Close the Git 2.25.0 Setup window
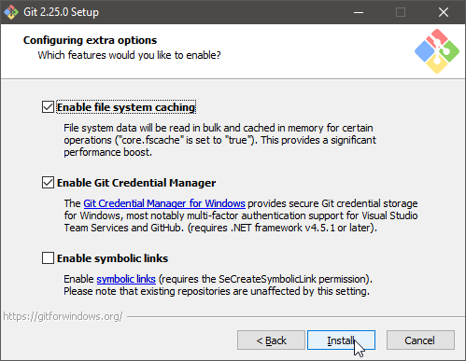The width and height of the screenshot is (466, 361). [x=444, y=12]
